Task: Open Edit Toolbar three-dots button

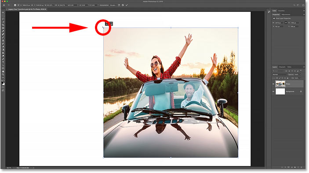Action: [3, 77]
